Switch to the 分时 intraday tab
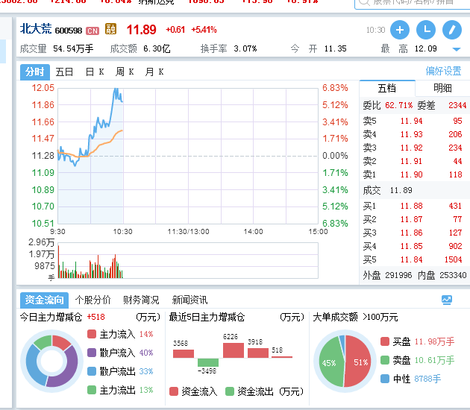The width and height of the screenshot is (470, 410). pyautogui.click(x=34, y=72)
